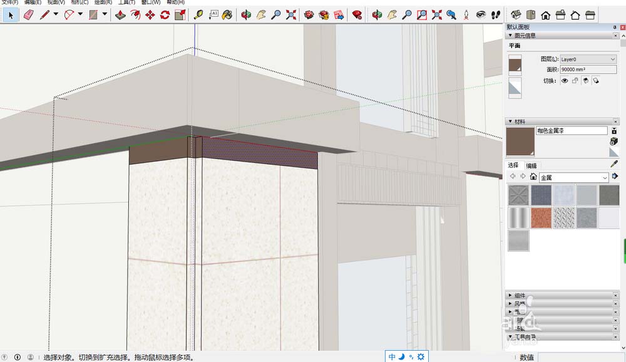Click the first Orbit tool icon
Image resolution: width=626 pixels, height=362 pixels.
click(x=246, y=15)
